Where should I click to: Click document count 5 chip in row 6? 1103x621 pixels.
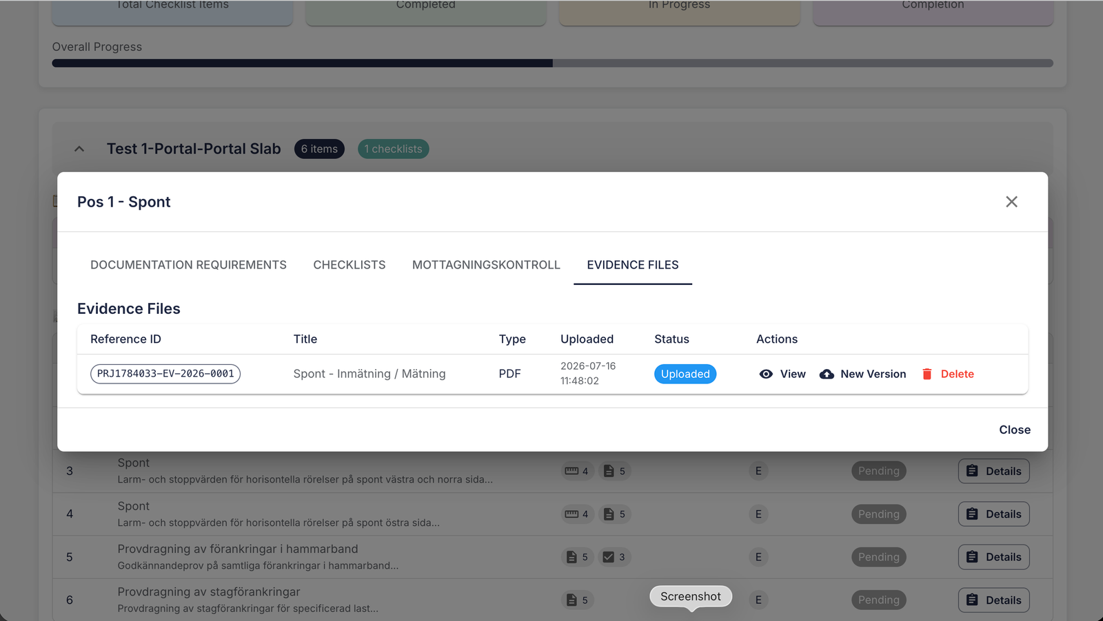click(x=577, y=600)
